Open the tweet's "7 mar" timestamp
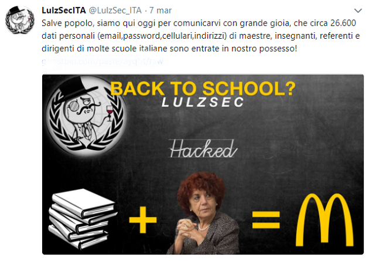Screen dimensions: 369x261 pyautogui.click(x=160, y=11)
